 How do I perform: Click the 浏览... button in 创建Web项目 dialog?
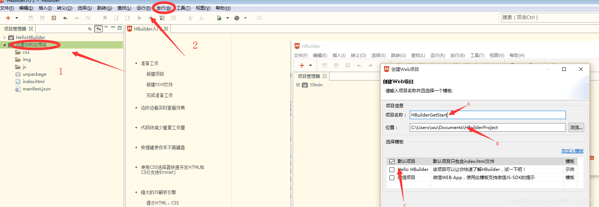tap(576, 127)
